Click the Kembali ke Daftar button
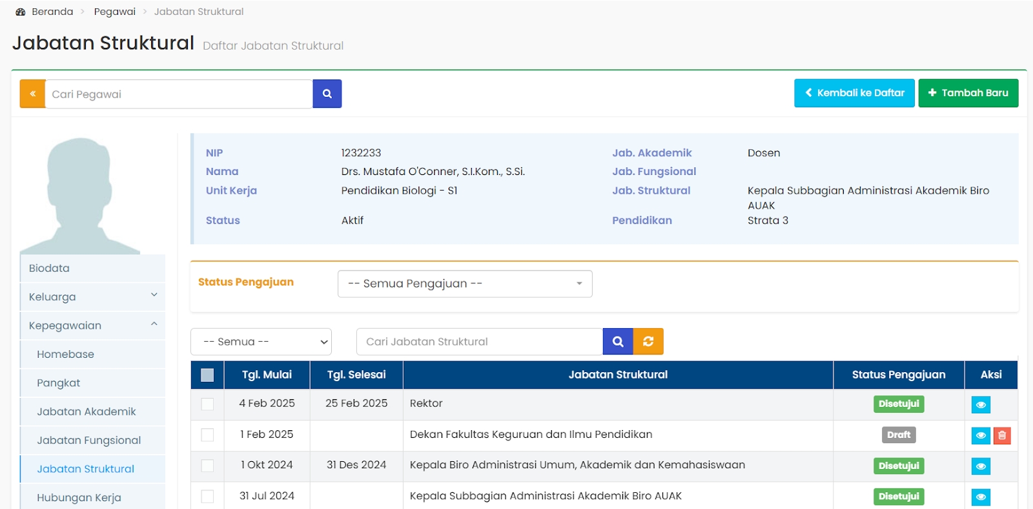 854,93
